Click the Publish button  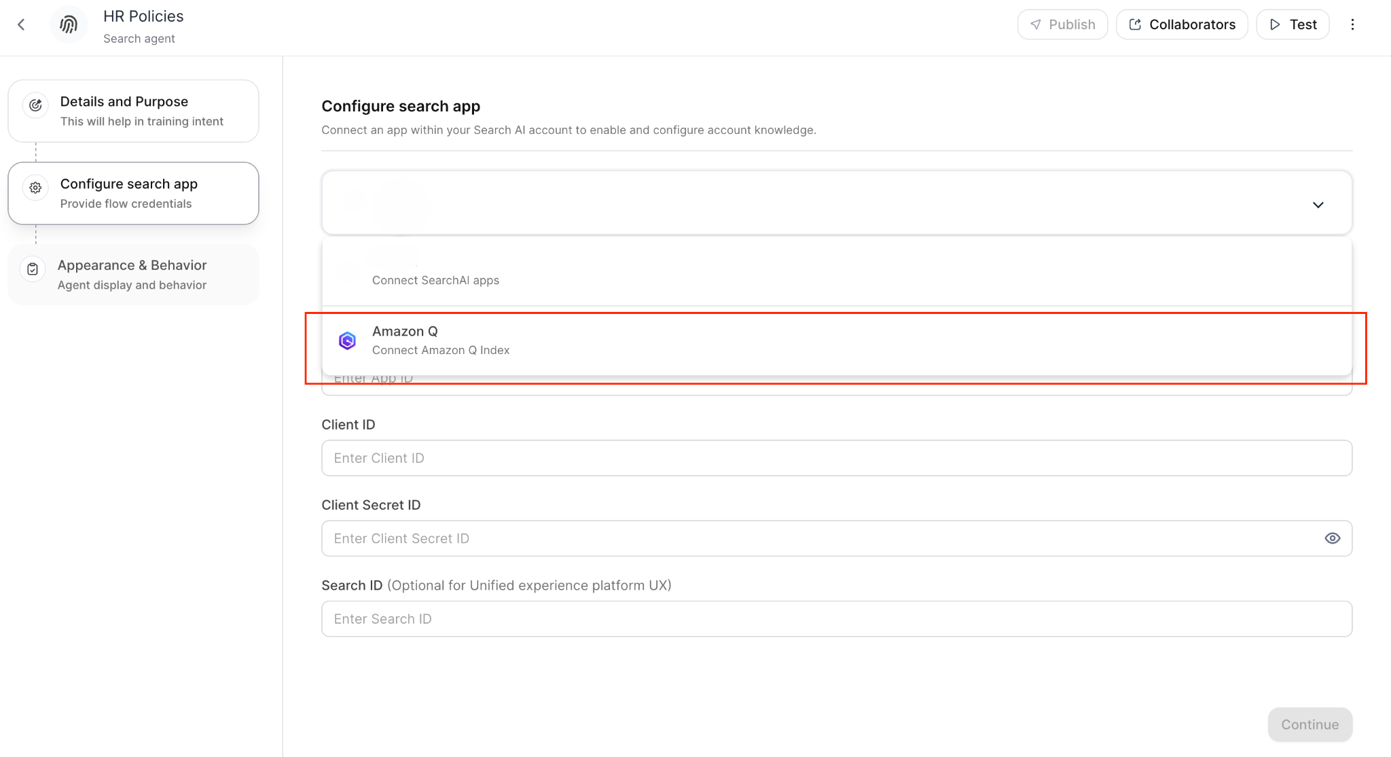click(1062, 24)
